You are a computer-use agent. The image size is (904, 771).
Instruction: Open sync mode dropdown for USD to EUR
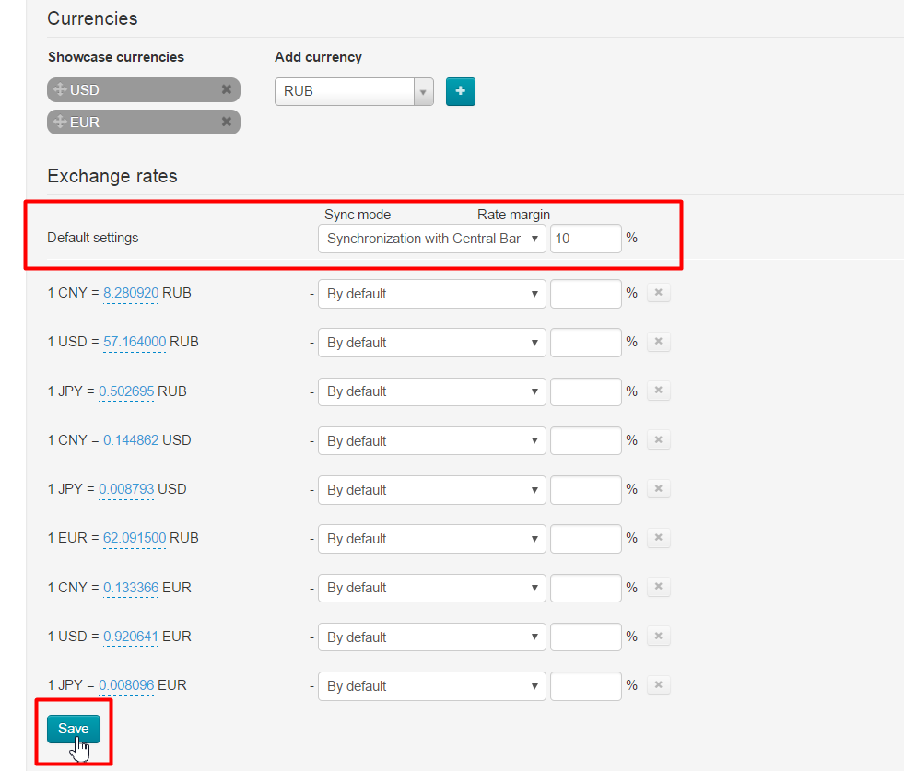click(432, 637)
